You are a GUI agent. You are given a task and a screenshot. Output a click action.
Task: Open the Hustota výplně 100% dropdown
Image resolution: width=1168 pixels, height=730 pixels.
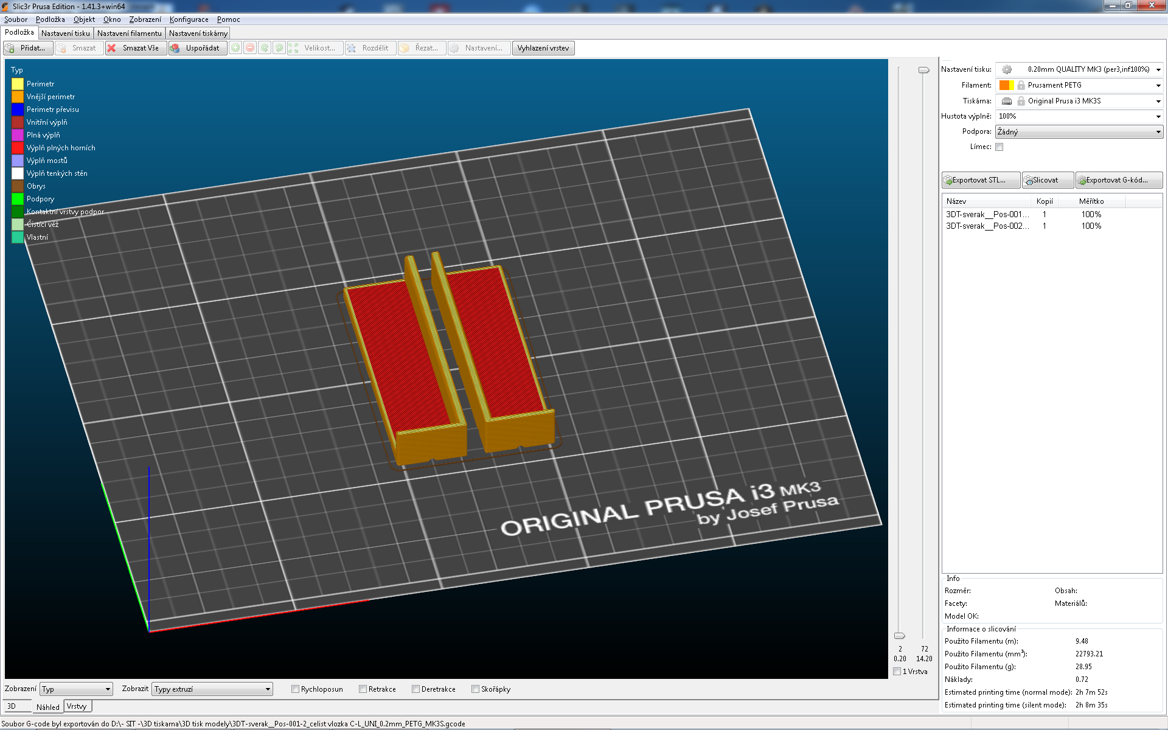pos(1079,116)
